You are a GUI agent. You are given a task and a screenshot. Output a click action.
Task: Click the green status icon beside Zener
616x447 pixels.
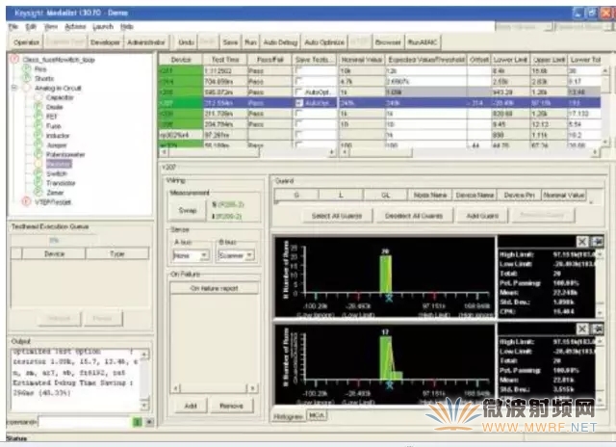click(38, 192)
